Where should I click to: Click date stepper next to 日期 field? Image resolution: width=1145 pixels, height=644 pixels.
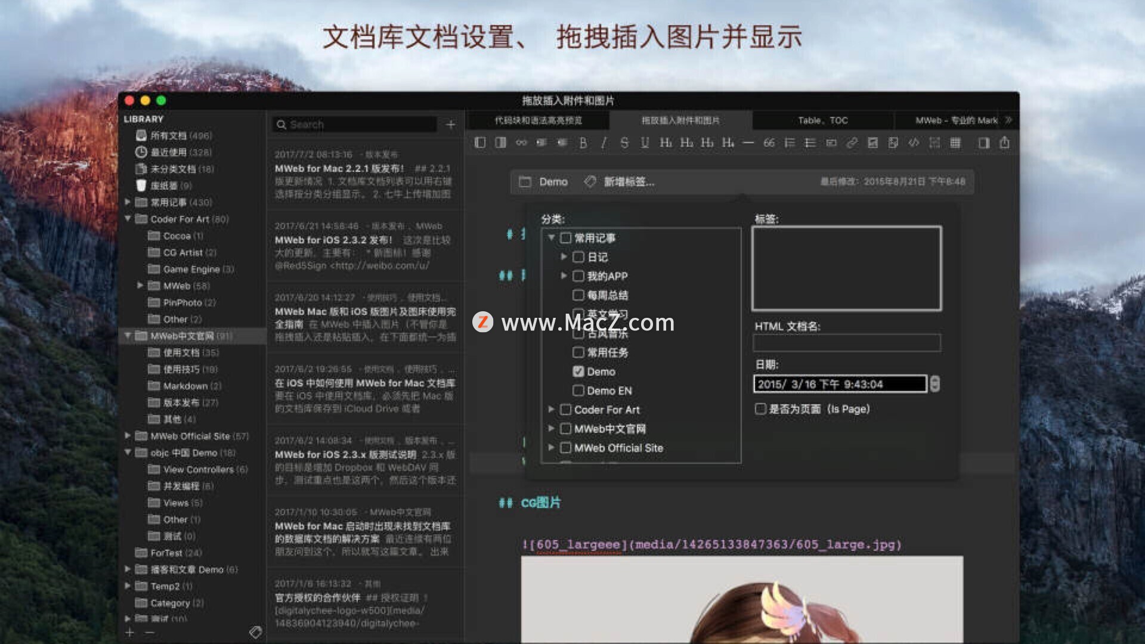934,384
